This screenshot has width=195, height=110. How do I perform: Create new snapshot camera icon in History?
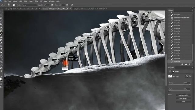coord(186,64)
